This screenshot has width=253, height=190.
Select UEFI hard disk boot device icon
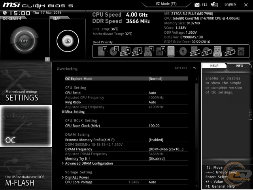click(x=102, y=51)
